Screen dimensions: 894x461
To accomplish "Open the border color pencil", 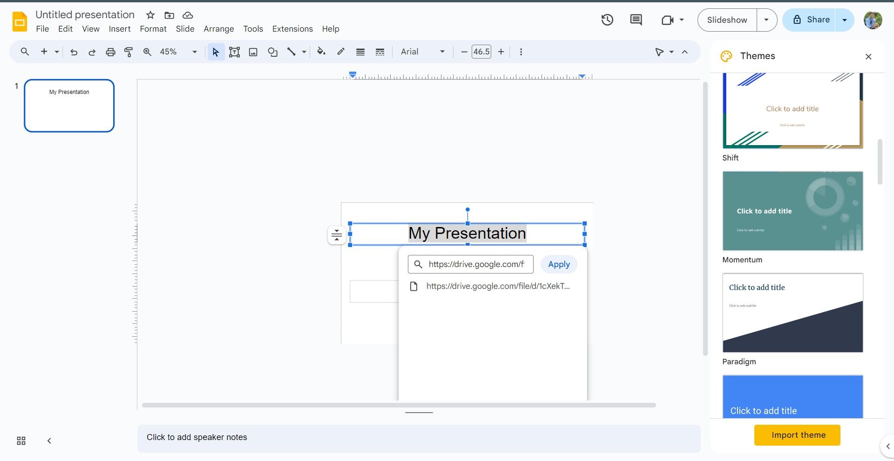I will (x=341, y=52).
